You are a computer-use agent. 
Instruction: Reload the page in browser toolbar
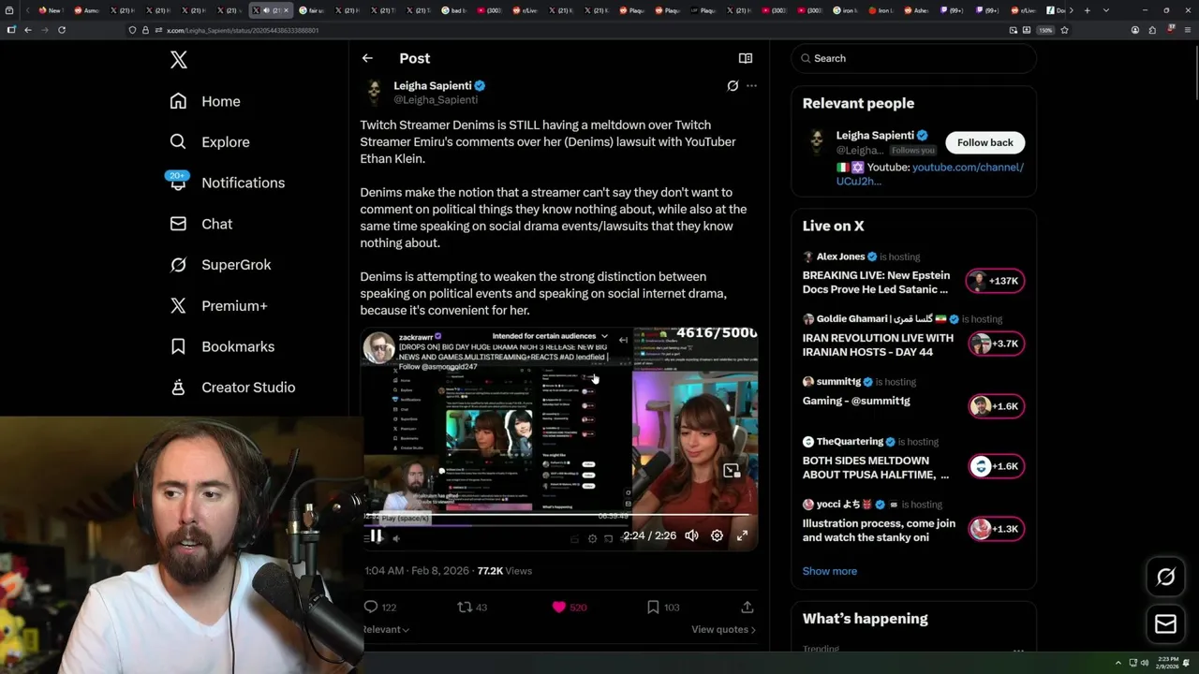click(x=62, y=30)
